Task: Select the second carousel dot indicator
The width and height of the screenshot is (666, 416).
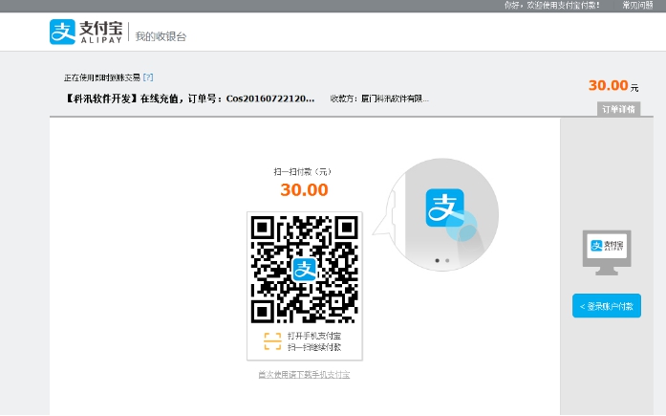Action: point(447,260)
